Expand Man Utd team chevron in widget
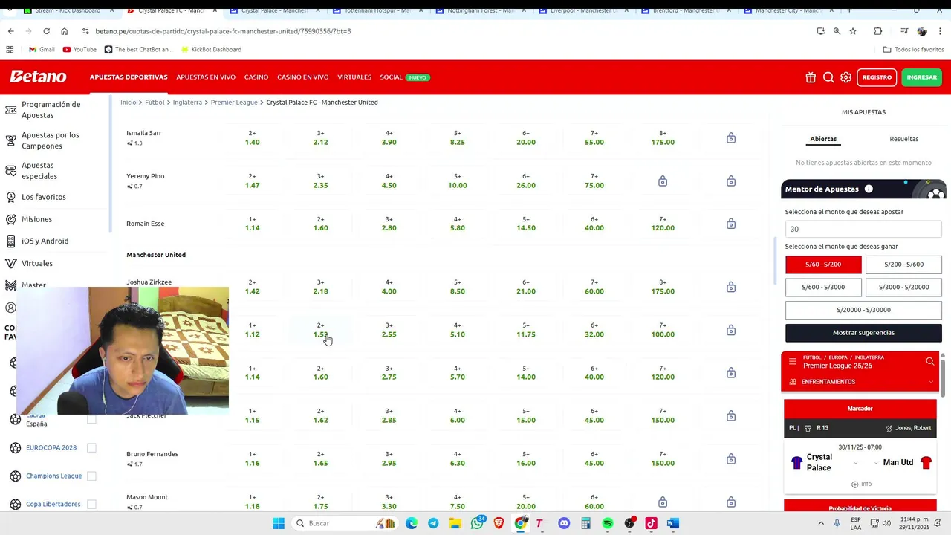Viewport: 951px width, 535px height. [x=877, y=463]
